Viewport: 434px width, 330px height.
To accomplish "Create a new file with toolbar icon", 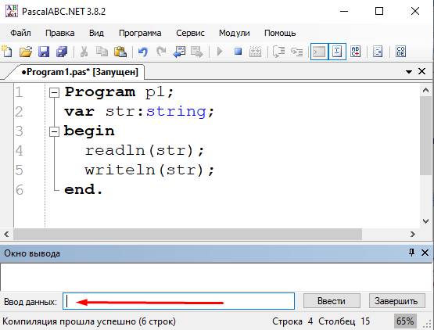I will tap(6, 51).
